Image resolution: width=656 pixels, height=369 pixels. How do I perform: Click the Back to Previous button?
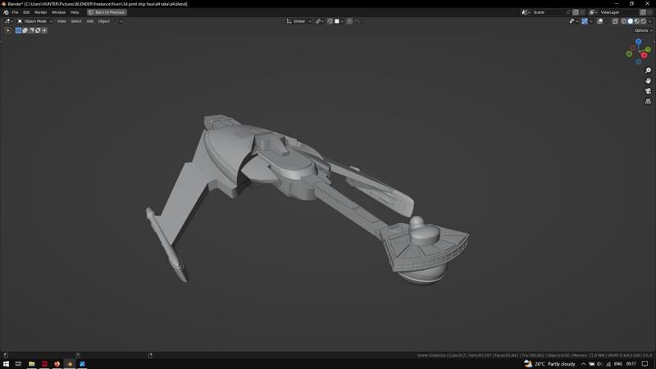107,12
